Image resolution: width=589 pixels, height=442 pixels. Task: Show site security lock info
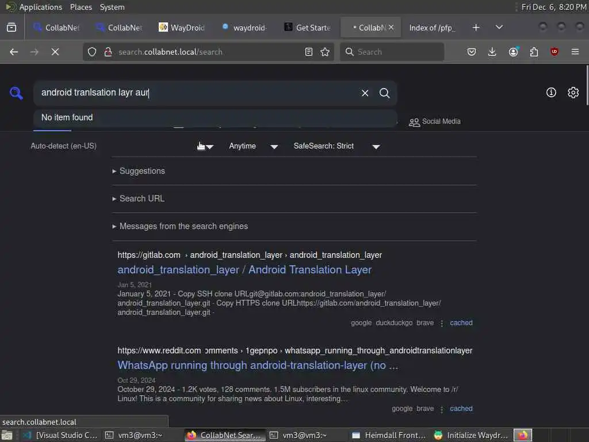click(x=108, y=52)
